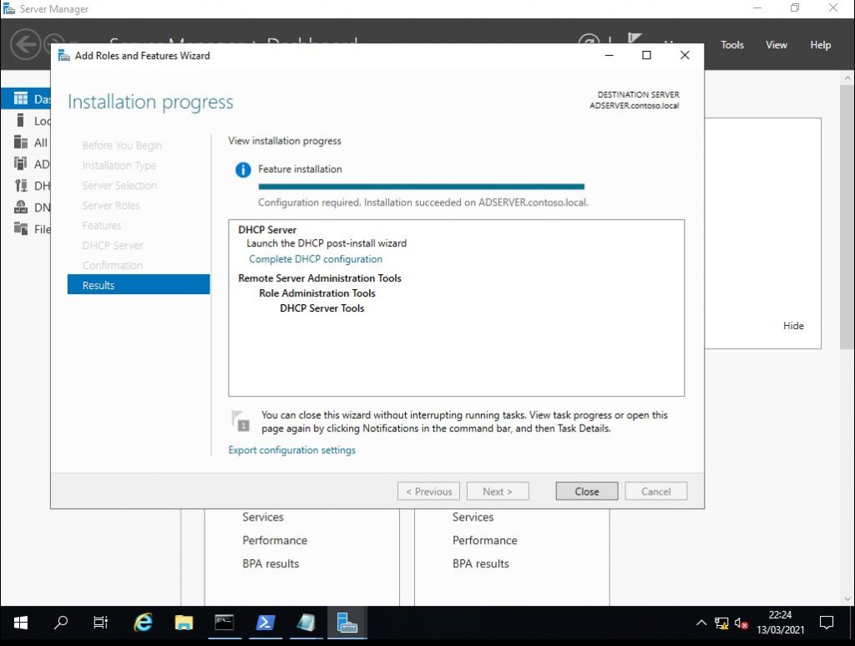Open the Notifications flag in command bar

(634, 39)
